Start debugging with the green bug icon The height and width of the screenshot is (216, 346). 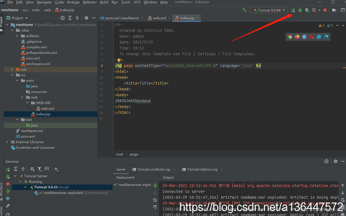(300, 10)
